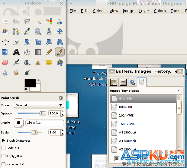Select the Flip tool
187x168 pixels.
tap(5, 52)
